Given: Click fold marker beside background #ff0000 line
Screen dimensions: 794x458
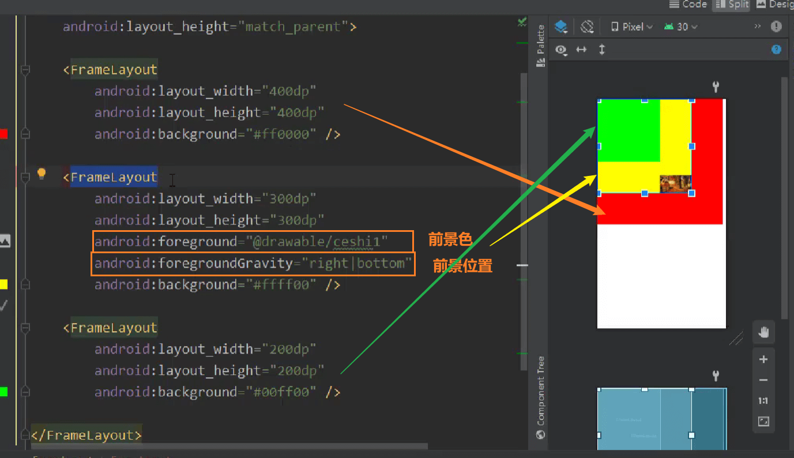Looking at the screenshot, I should click(x=25, y=134).
